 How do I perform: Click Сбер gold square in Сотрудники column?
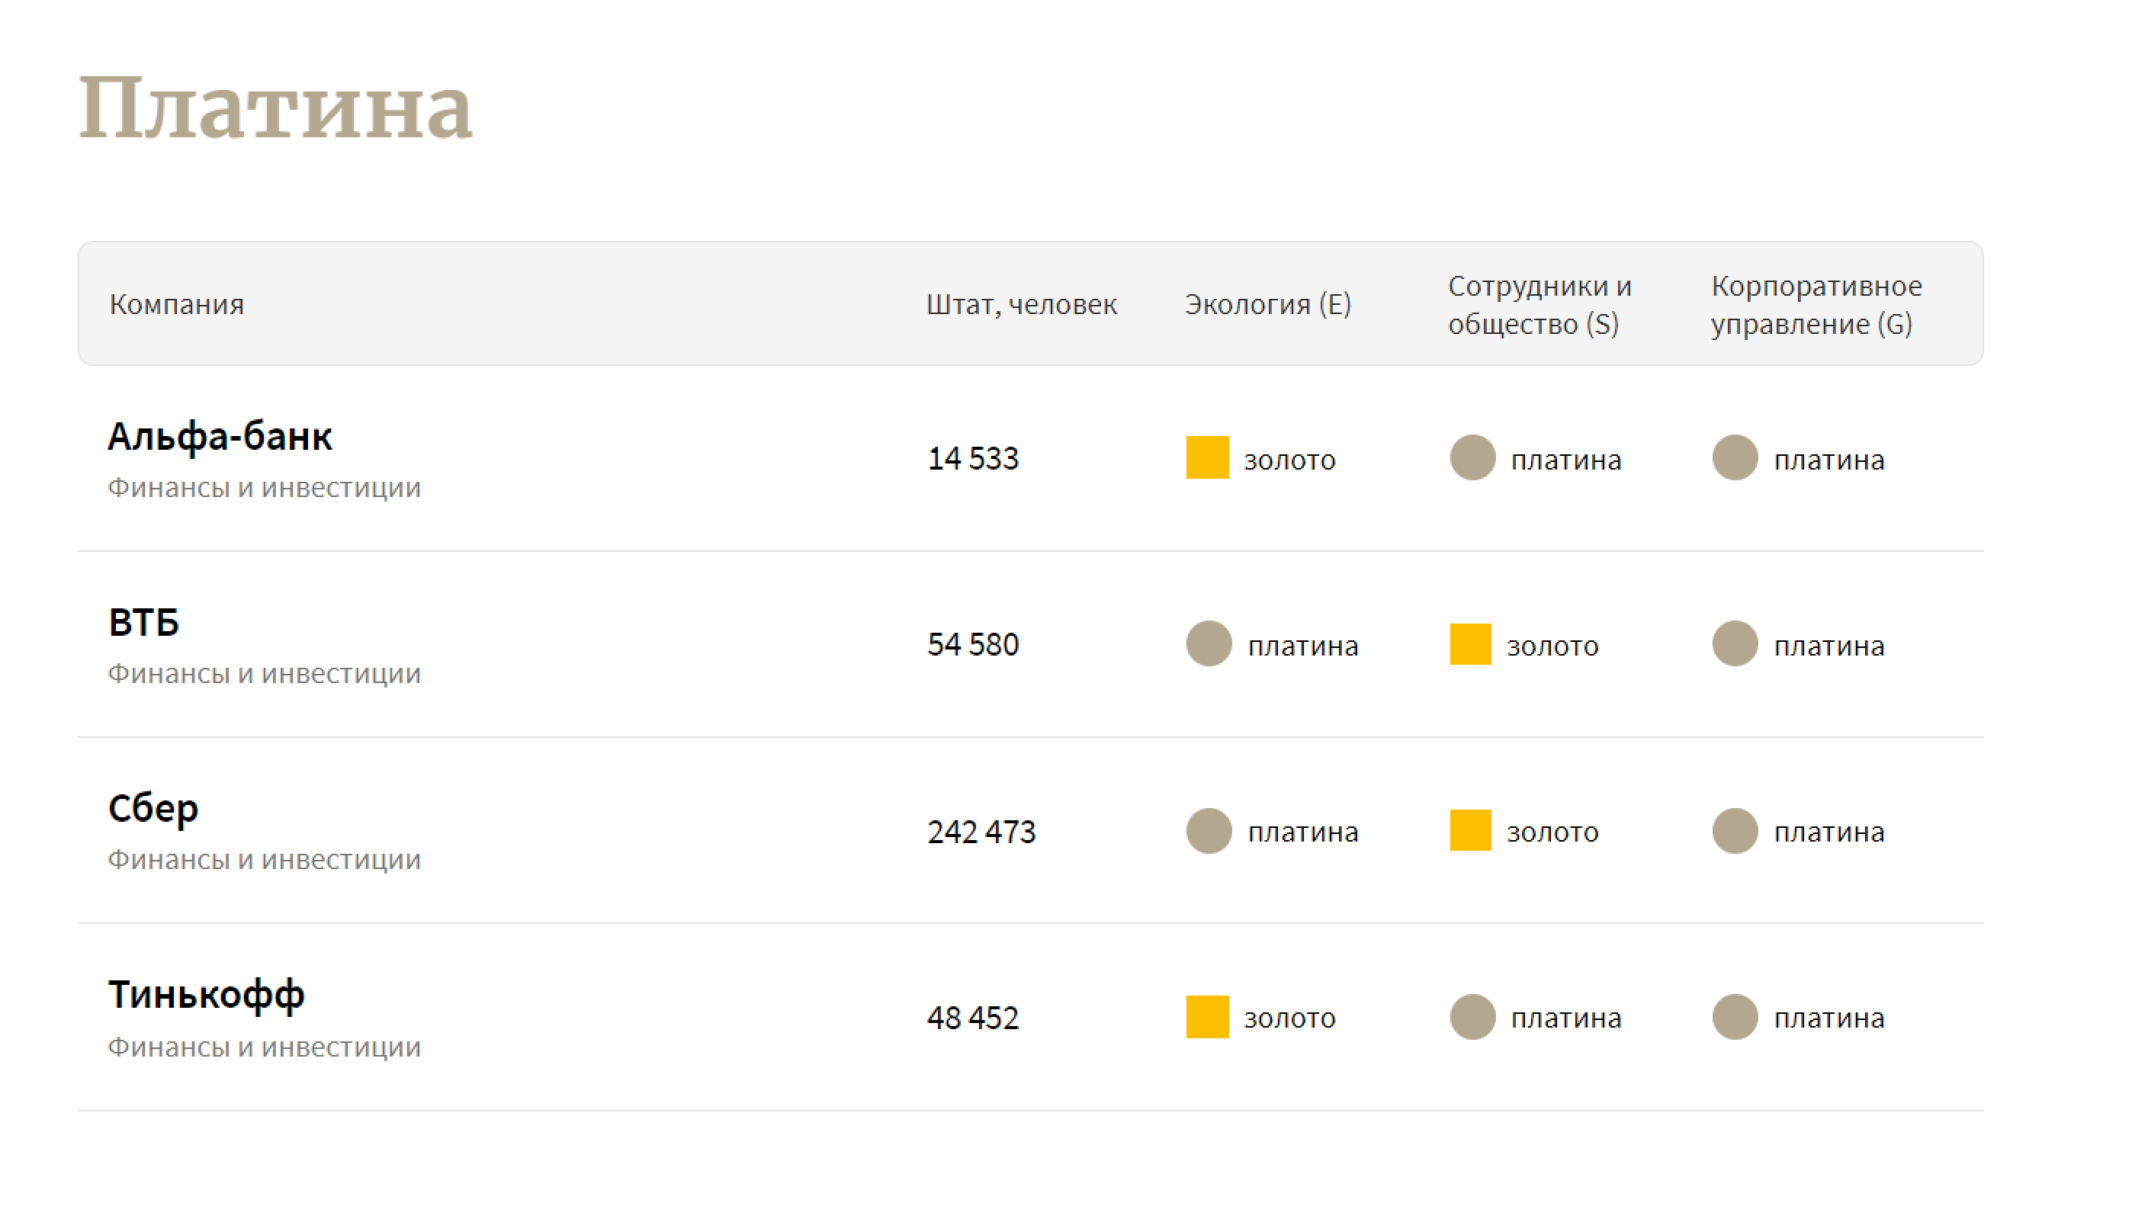pyautogui.click(x=1470, y=830)
